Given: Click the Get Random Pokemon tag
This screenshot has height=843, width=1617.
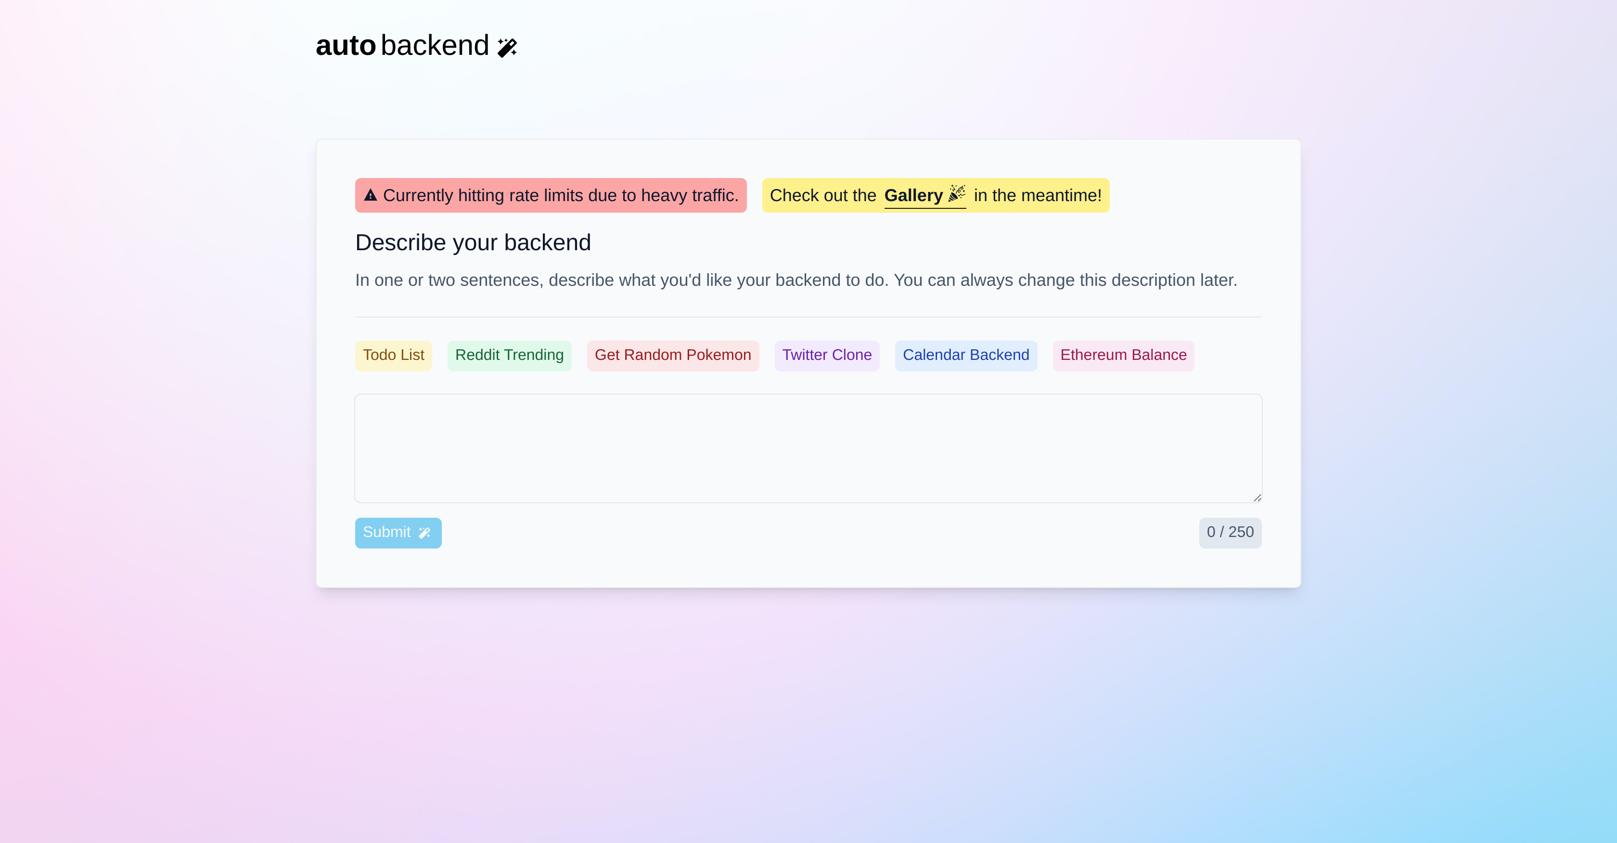Looking at the screenshot, I should click(x=673, y=355).
